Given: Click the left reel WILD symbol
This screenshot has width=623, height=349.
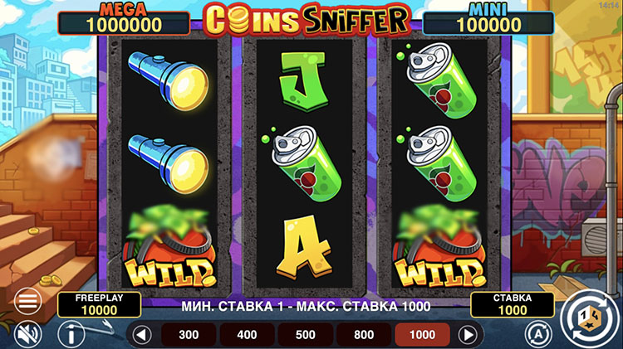Looking at the screenshot, I should point(169,247).
